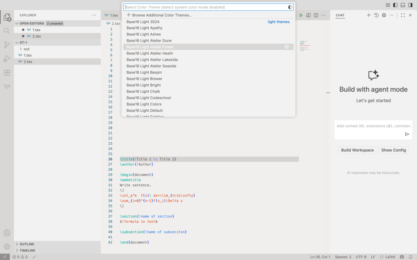Toggle the bottom panel visibility

[x=403, y=5]
